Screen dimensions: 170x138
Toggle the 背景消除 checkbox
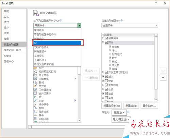click(x=106, y=38)
